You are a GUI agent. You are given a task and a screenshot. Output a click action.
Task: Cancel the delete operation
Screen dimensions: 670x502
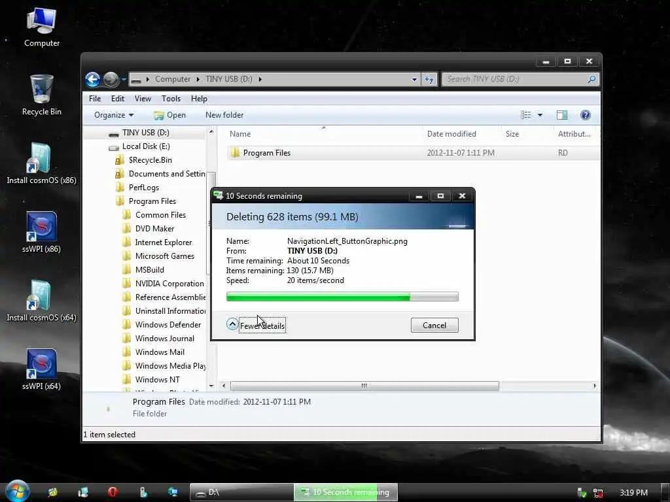pos(434,326)
